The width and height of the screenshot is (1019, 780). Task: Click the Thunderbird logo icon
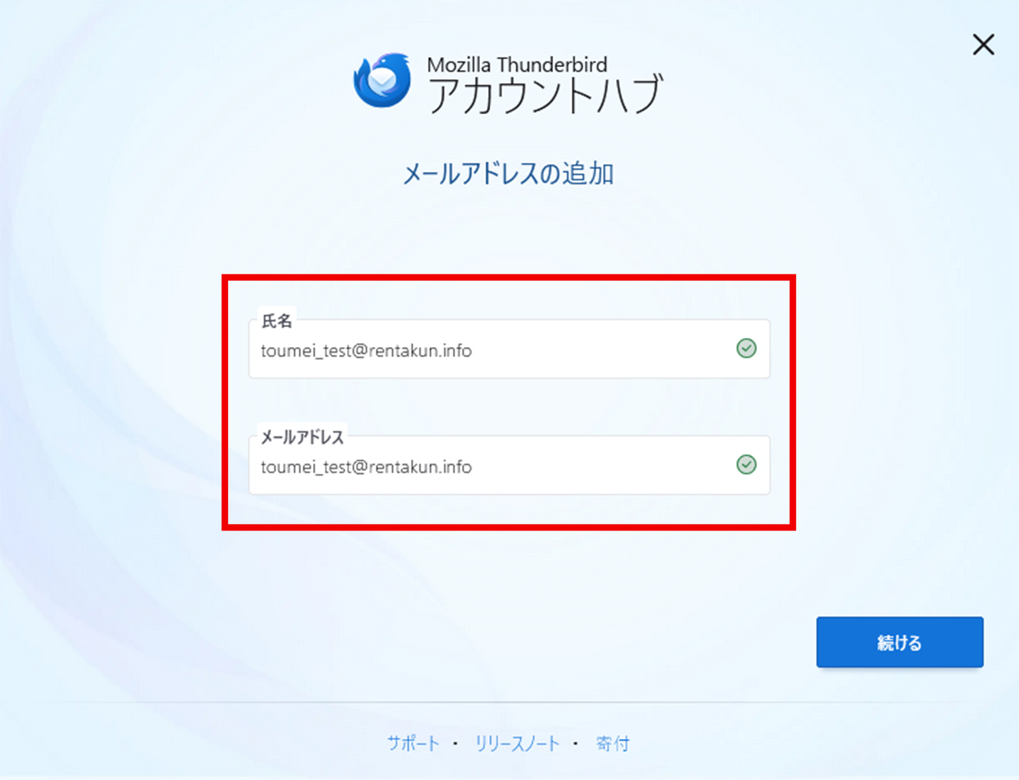(x=382, y=80)
